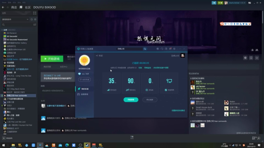
Task: Click the UU accelerator search magnifier button
Action: pyautogui.click(x=145, y=49)
